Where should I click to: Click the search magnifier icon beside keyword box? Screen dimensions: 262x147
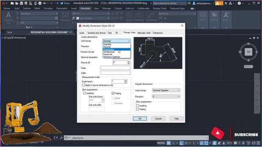189,3
